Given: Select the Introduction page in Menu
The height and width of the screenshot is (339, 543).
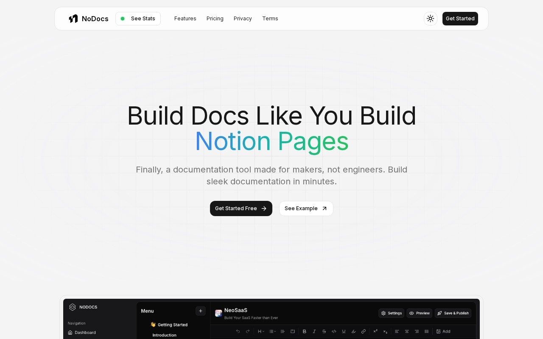Looking at the screenshot, I should pos(164,335).
